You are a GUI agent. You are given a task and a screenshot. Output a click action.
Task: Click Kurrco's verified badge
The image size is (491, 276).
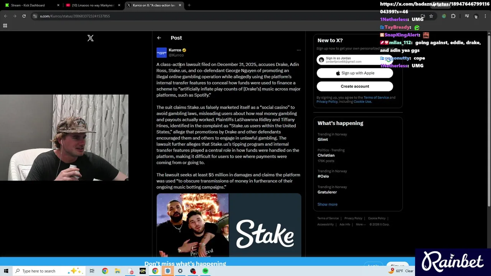coord(184,50)
